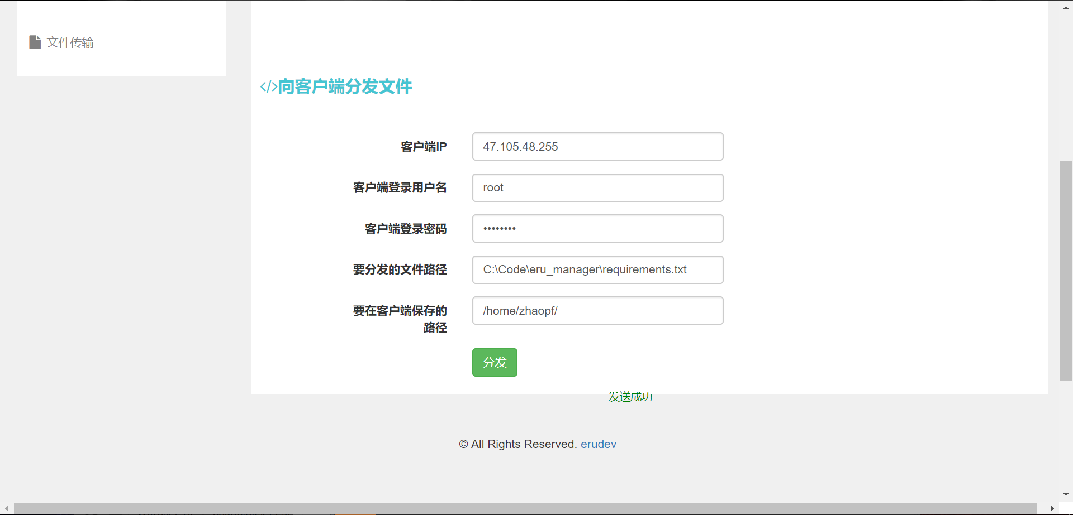Click the vertical scrollbar thumb
The width and height of the screenshot is (1073, 515).
tap(1066, 271)
